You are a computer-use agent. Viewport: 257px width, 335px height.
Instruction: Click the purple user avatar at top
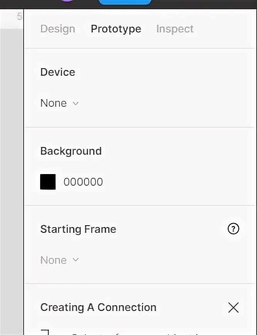[68, 1]
